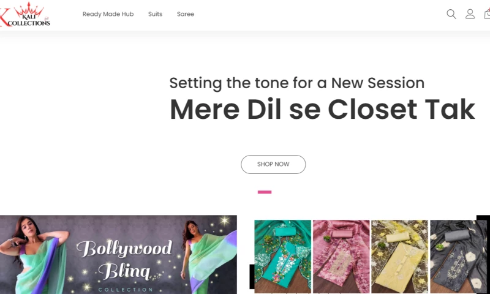Select the pink printed suit thumbnail
Image resolution: width=490 pixels, height=294 pixels.
tap(341, 257)
